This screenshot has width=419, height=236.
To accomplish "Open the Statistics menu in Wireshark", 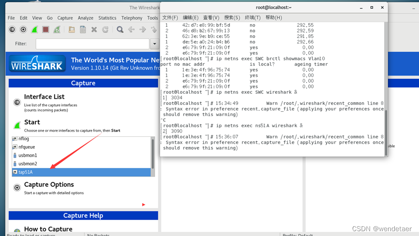I will [x=107, y=18].
